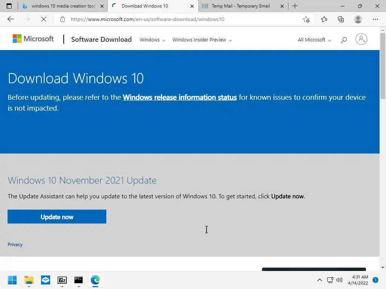The image size is (386, 289).
Task: Add this page to favorites star icon
Action: click(x=306, y=19)
